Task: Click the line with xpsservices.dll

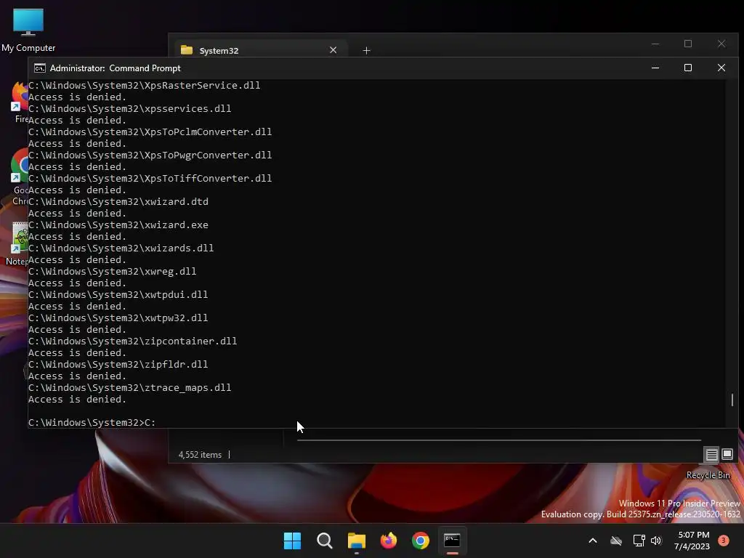Action: pos(129,109)
